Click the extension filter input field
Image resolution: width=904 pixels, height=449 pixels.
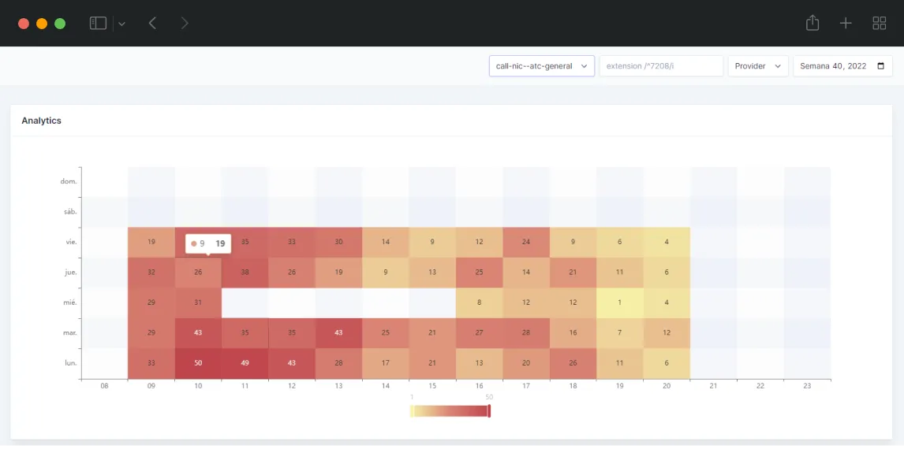(x=661, y=66)
